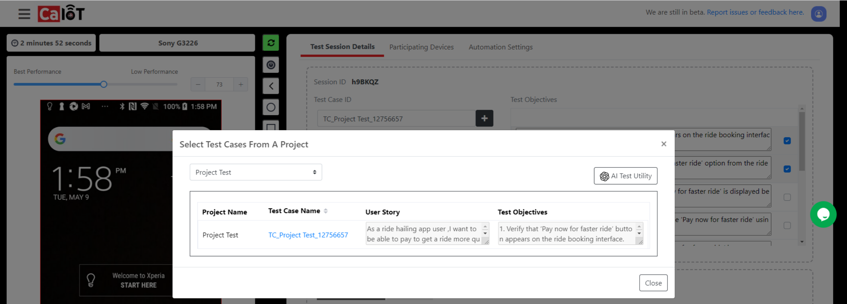
Task: Click the Close button in the dialog
Action: 653,283
